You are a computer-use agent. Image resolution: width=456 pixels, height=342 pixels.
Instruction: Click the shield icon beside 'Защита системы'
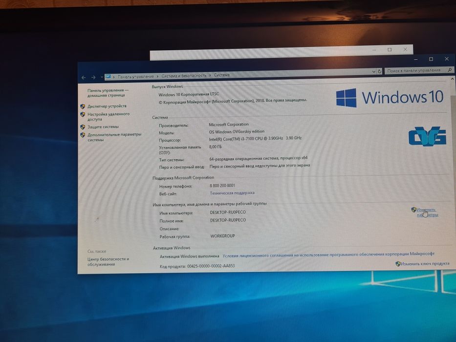(83, 127)
